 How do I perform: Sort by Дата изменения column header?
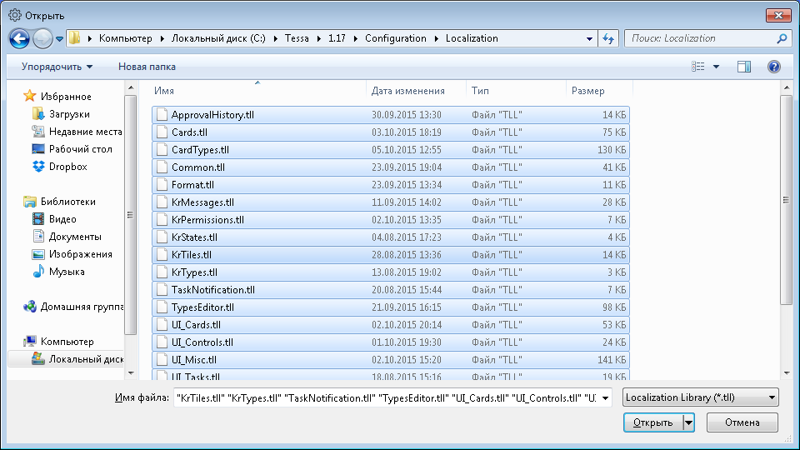click(x=407, y=91)
